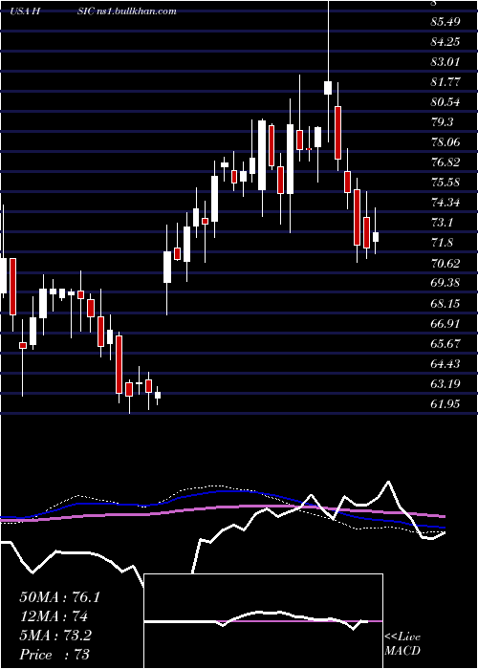The height and width of the screenshot is (669, 478).
Task: Click the 69.38 price axis label
Action: [x=445, y=282]
